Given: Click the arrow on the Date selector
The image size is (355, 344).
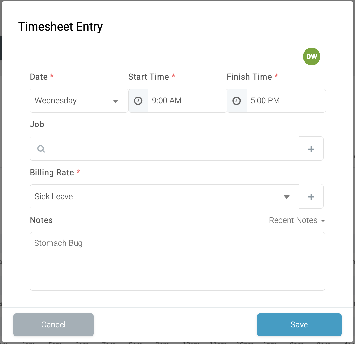Looking at the screenshot, I should coord(116,101).
